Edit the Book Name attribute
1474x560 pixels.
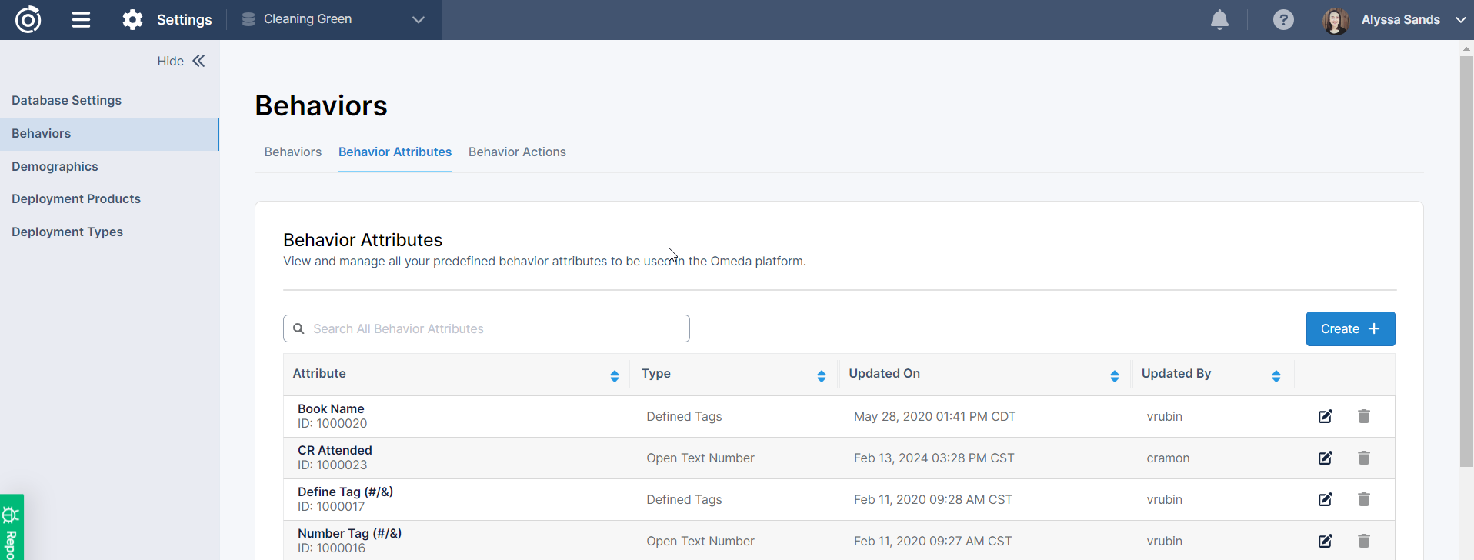[x=1325, y=416]
